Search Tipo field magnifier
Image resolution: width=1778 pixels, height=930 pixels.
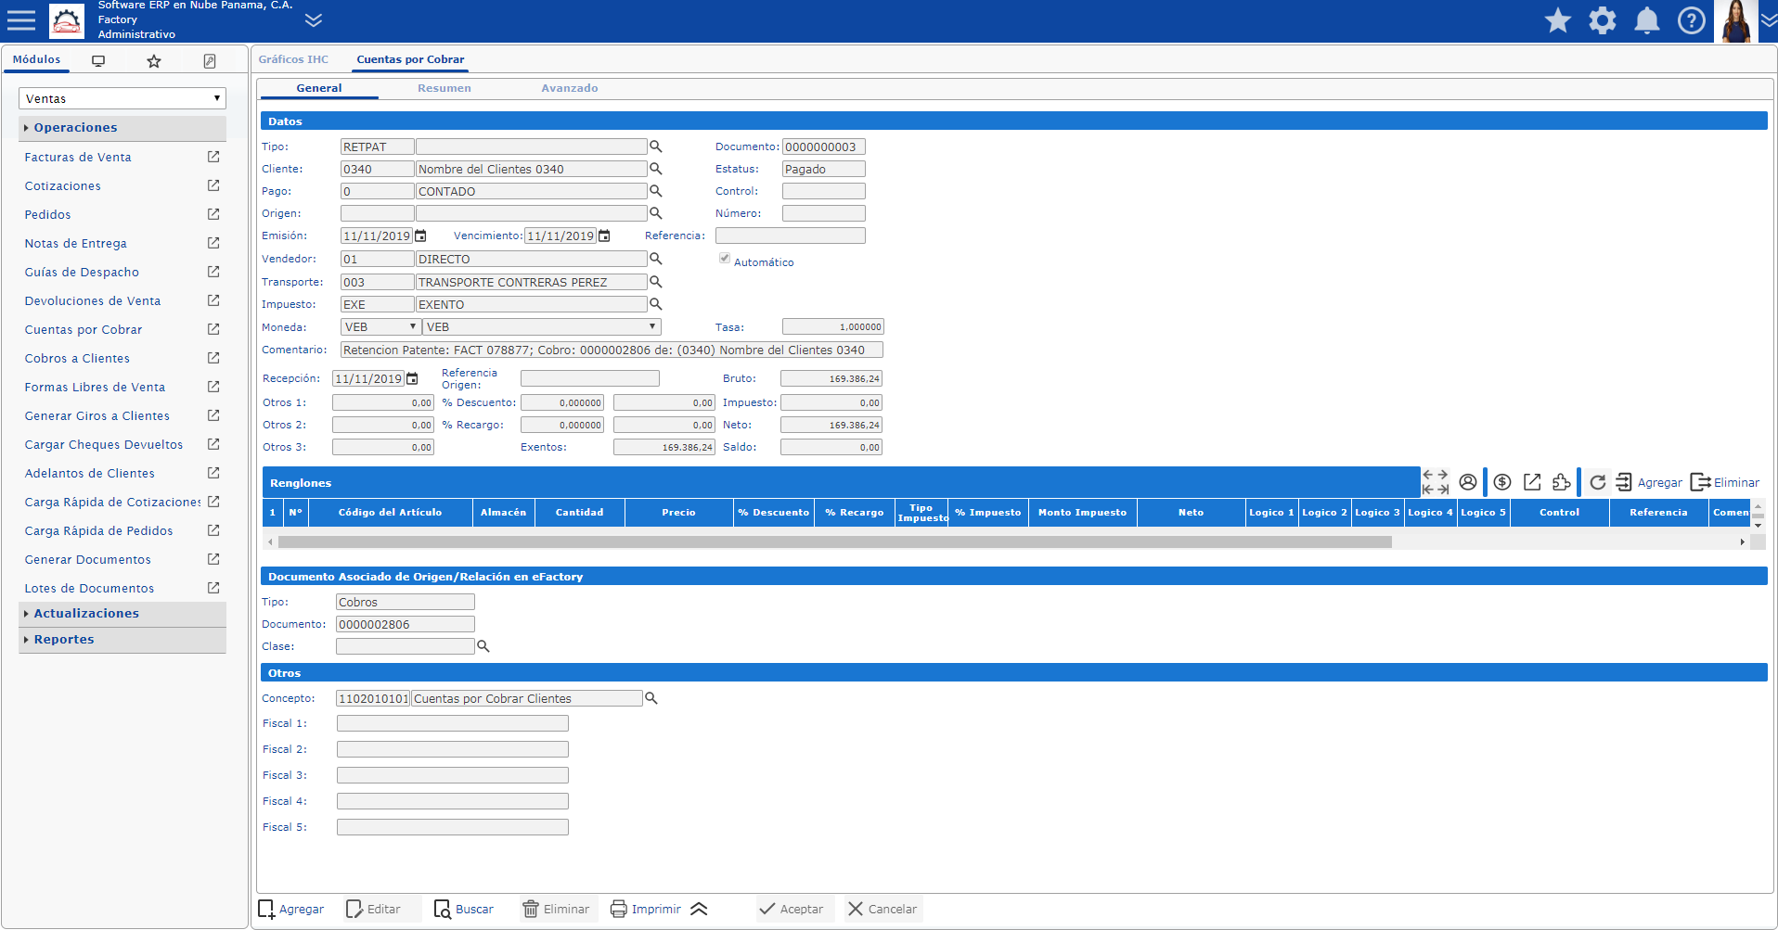(x=656, y=147)
